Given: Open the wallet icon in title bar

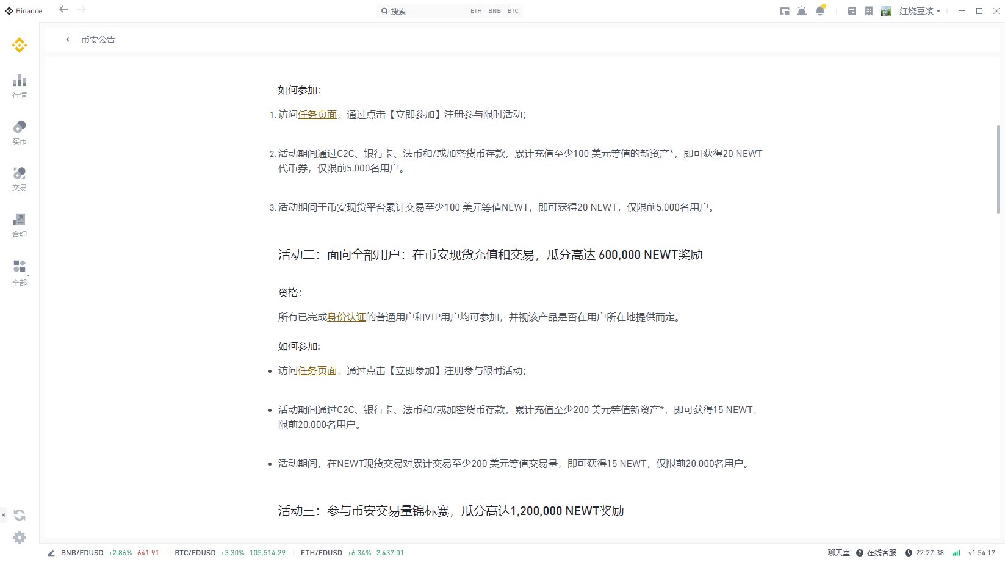Looking at the screenshot, I should pyautogui.click(x=852, y=11).
